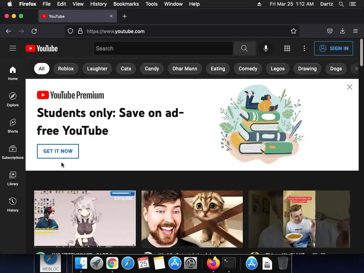Image resolution: width=364 pixels, height=273 pixels.
Task: Filter videos by Dhar Mann chip
Action: (185, 69)
